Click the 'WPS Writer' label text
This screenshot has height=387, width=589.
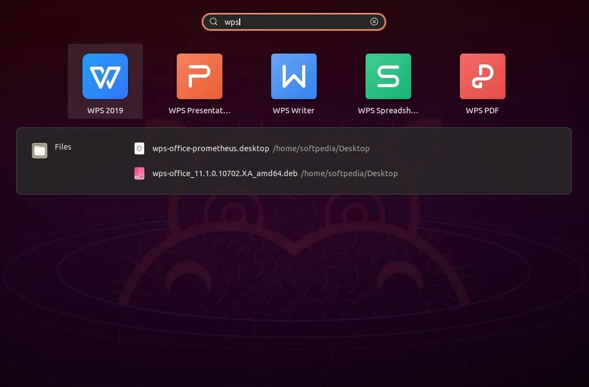pos(293,111)
